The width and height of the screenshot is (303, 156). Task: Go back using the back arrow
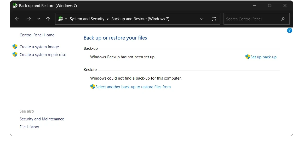tap(17, 19)
